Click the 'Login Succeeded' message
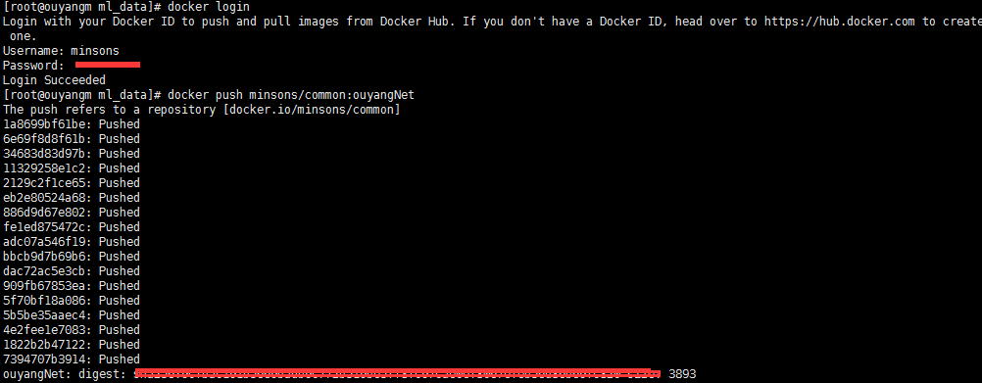The height and width of the screenshot is (383, 982). (54, 80)
